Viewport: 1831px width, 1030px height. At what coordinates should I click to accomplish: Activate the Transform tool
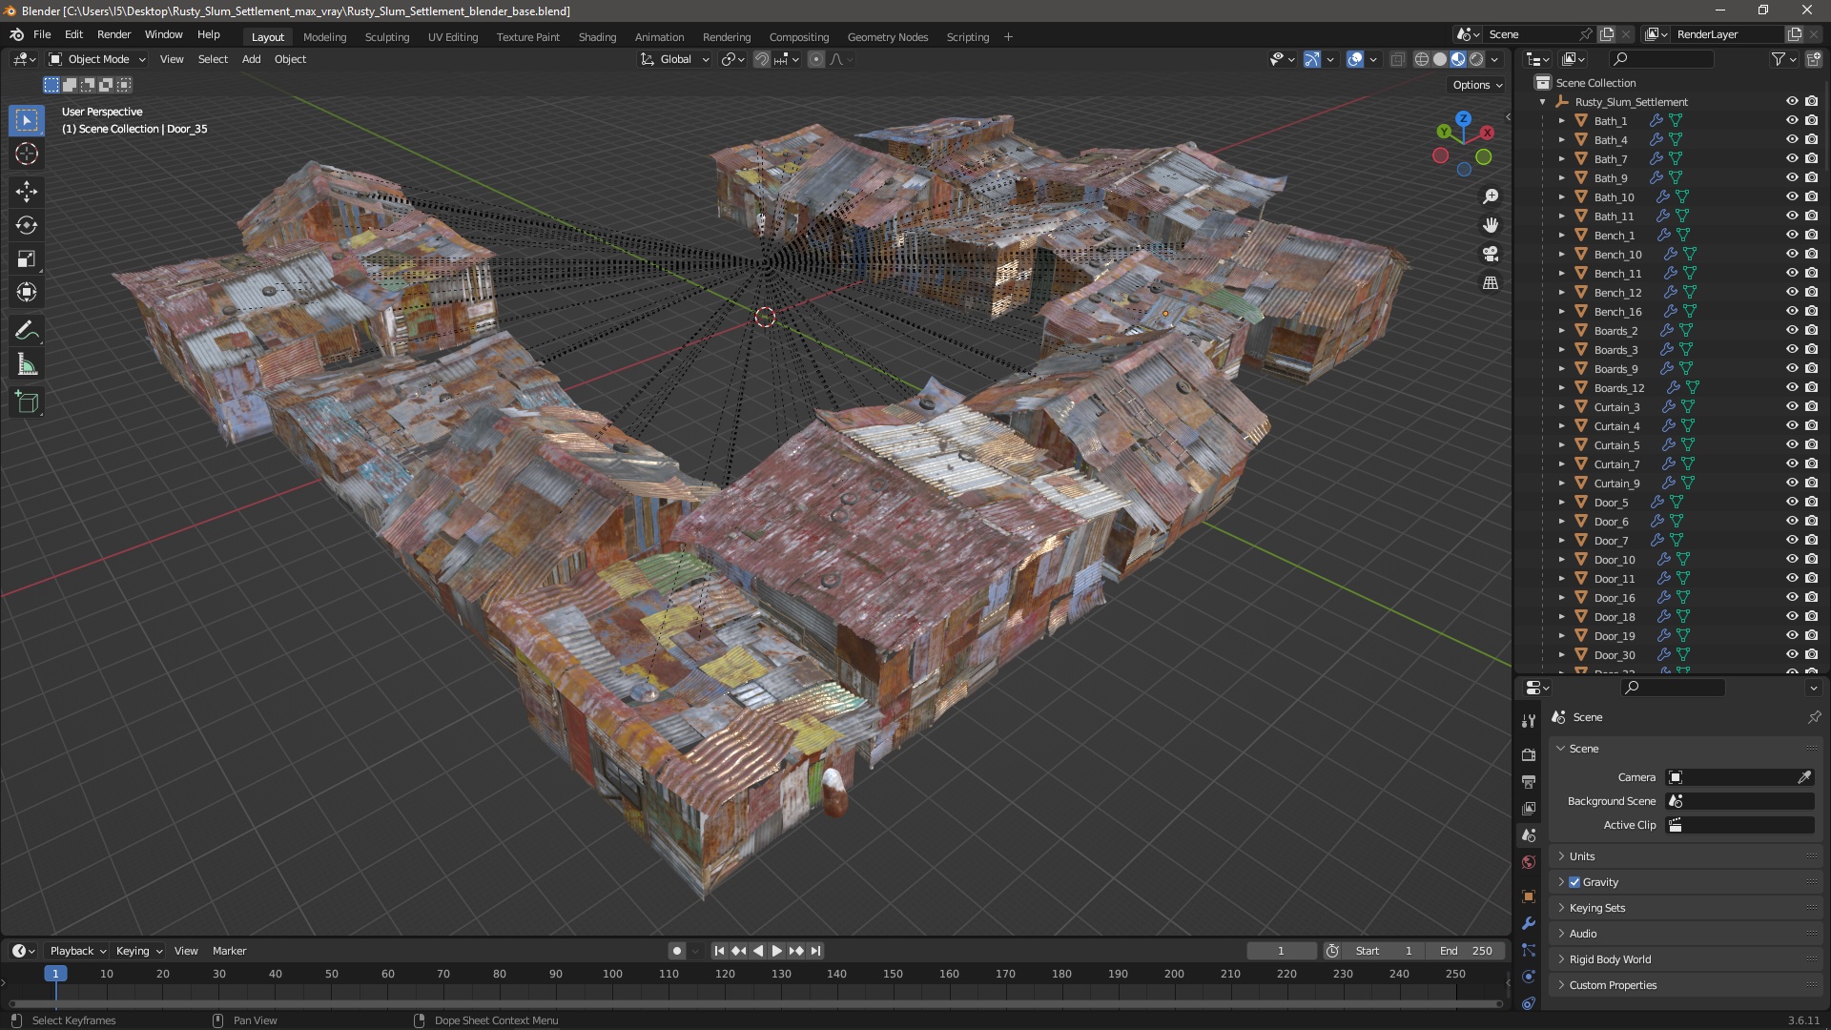coord(27,292)
